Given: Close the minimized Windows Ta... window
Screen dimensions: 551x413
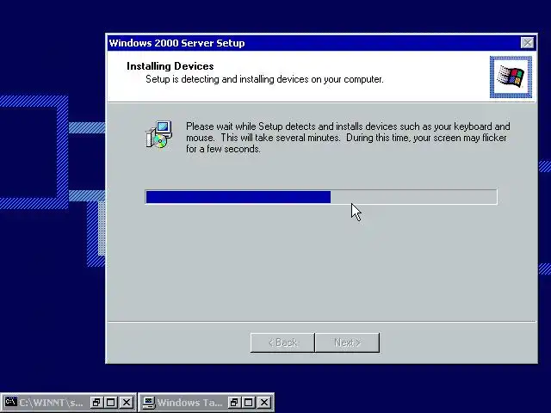Looking at the screenshot, I should pyautogui.click(x=264, y=402).
